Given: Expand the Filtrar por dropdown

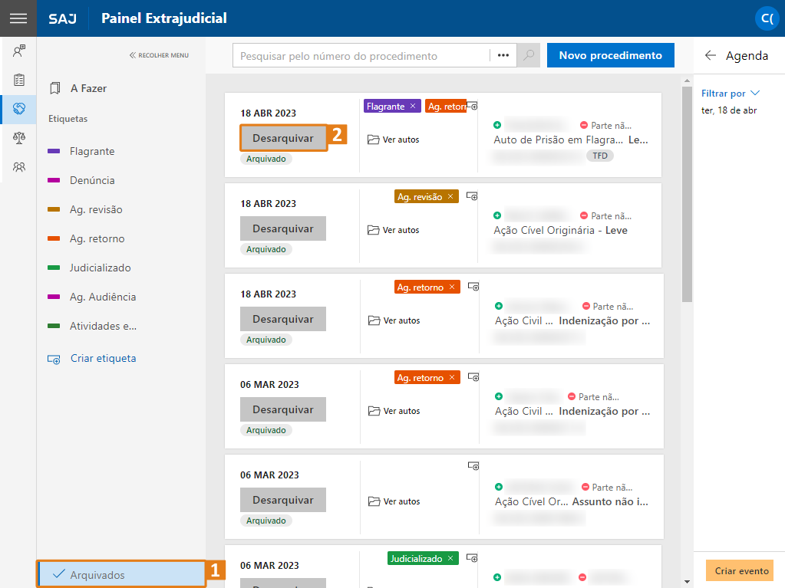Looking at the screenshot, I should click(731, 94).
